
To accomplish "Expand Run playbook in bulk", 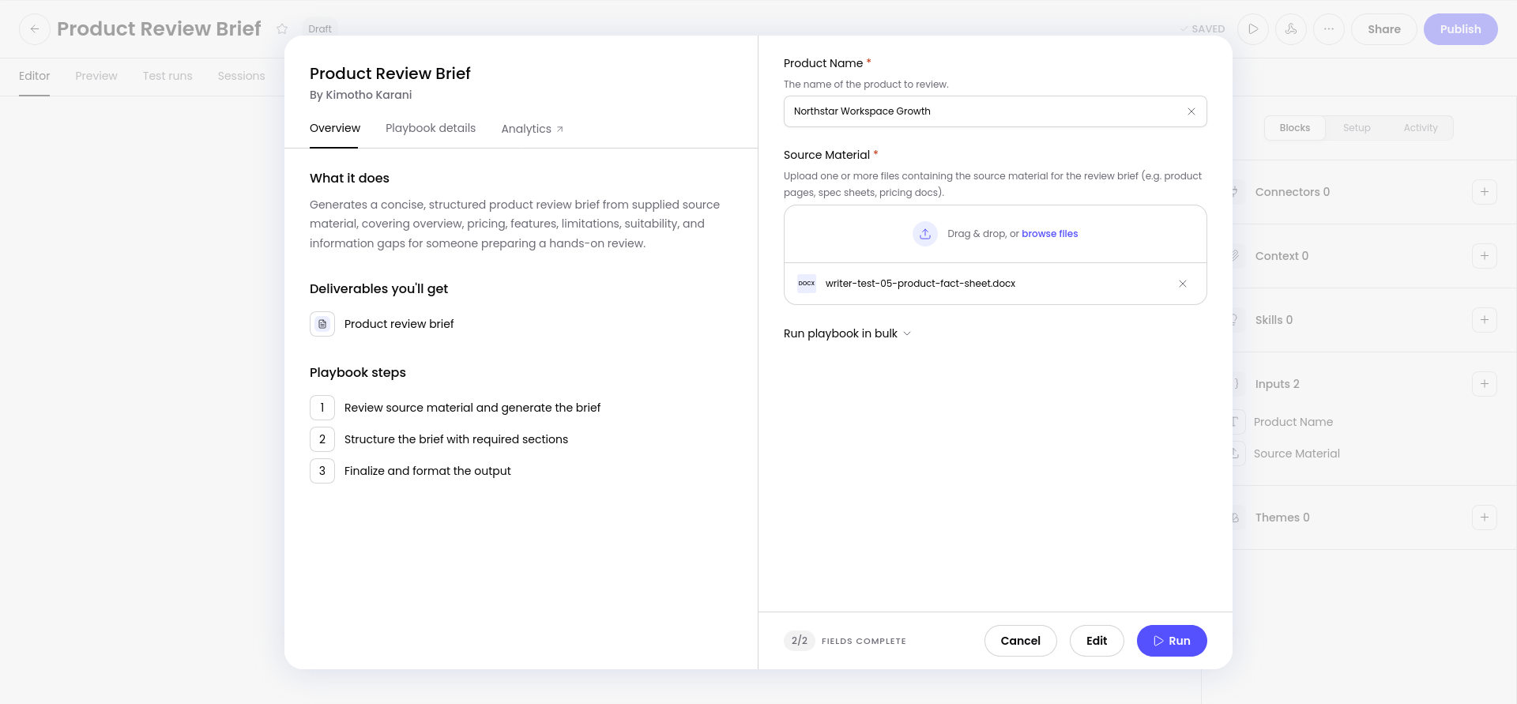I will pos(847,333).
